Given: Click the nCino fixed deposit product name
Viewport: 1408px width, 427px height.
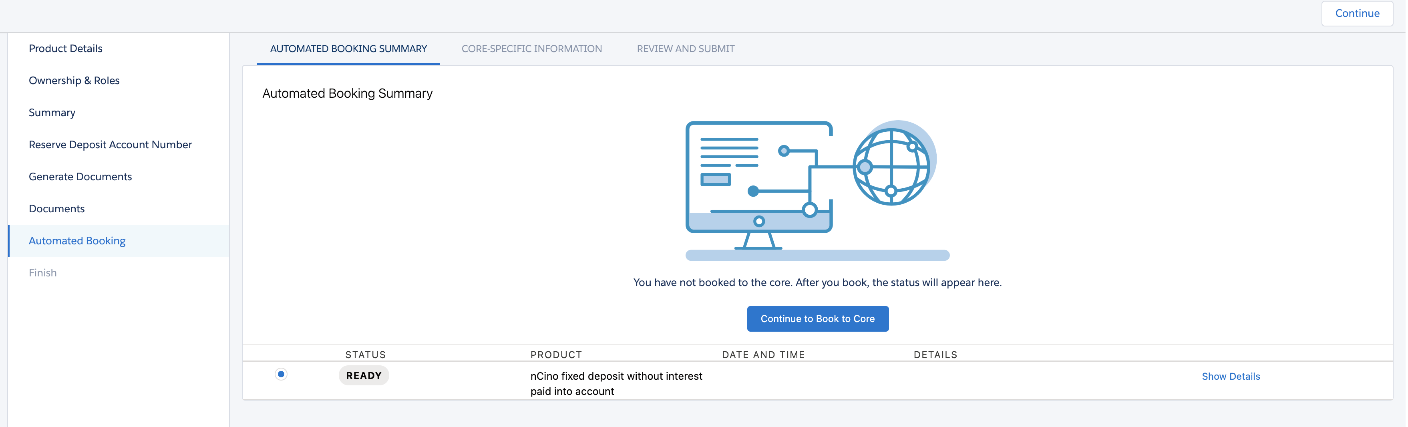Looking at the screenshot, I should pos(617,383).
